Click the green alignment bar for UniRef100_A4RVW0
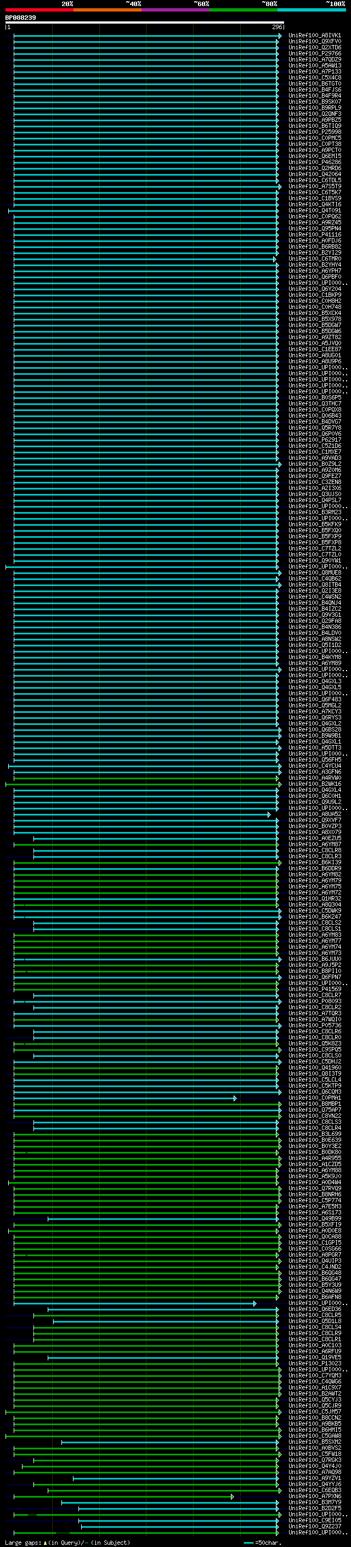The height and width of the screenshot is (1547, 351). coord(146,778)
